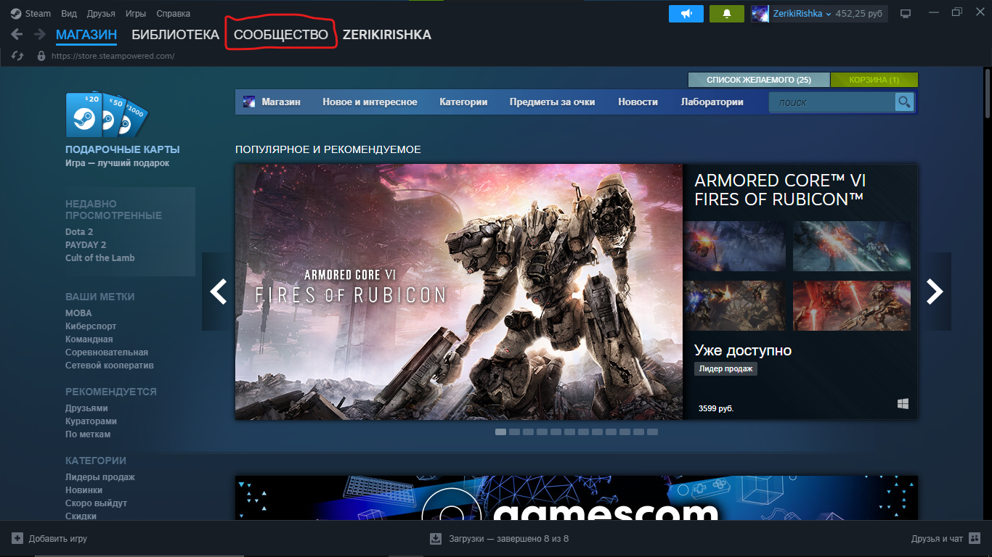Open the Лаборатории store tab
Image resolution: width=992 pixels, height=557 pixels.
point(712,102)
